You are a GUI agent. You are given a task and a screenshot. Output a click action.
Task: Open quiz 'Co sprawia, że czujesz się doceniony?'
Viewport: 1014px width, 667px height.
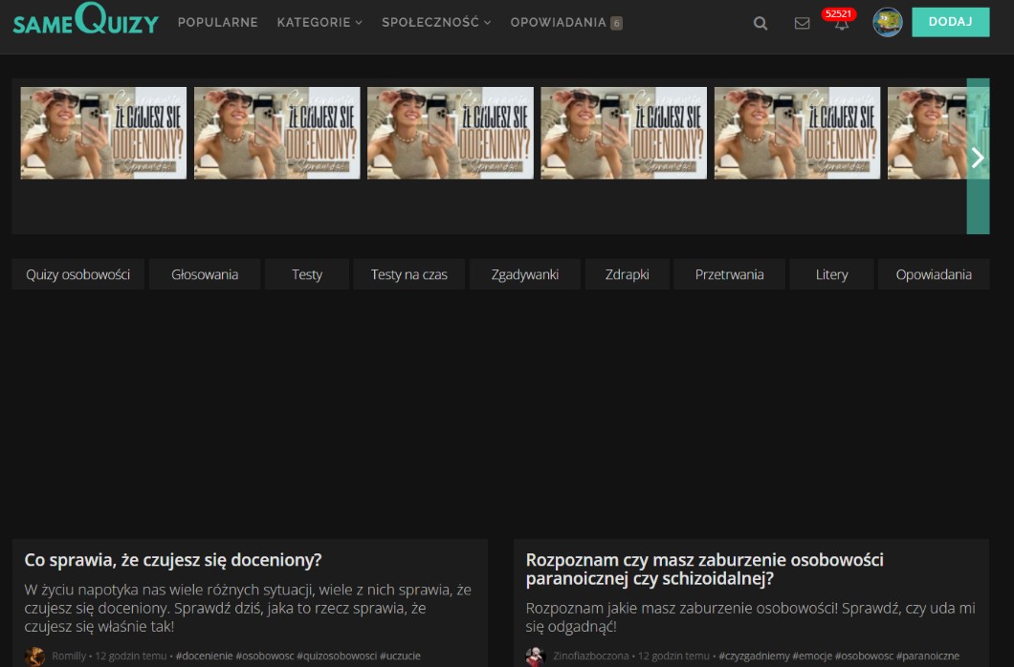click(173, 560)
